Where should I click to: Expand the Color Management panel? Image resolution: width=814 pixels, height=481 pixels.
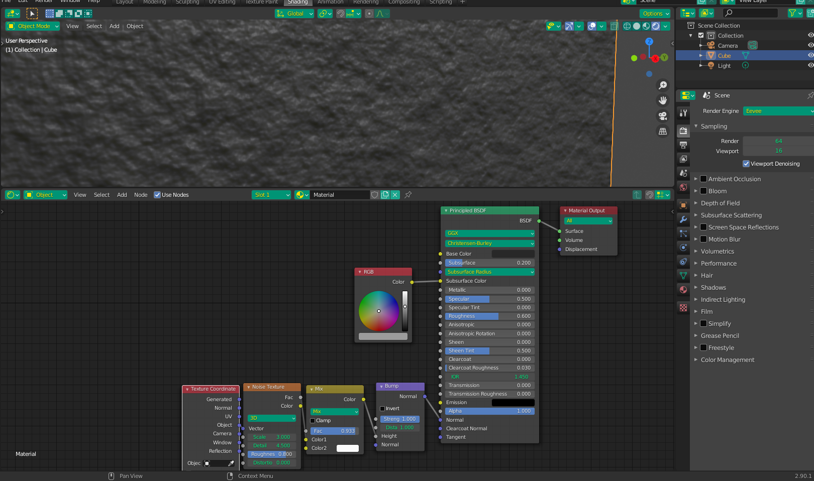[728, 359]
